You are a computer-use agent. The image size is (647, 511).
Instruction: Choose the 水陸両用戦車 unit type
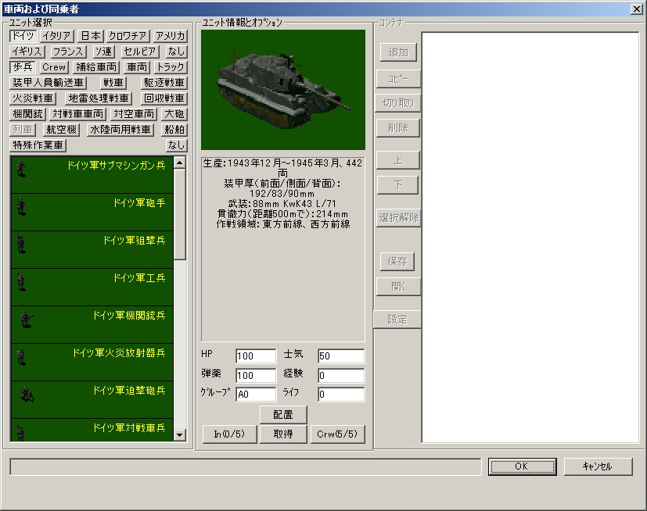pyautogui.click(x=120, y=130)
